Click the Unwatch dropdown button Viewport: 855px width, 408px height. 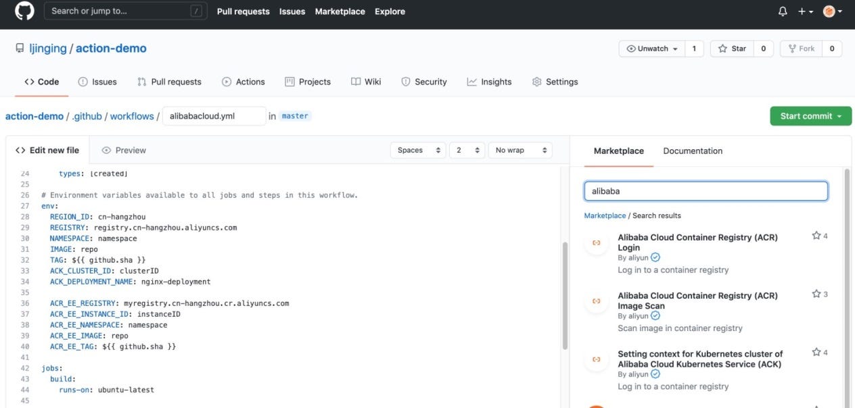click(x=652, y=49)
